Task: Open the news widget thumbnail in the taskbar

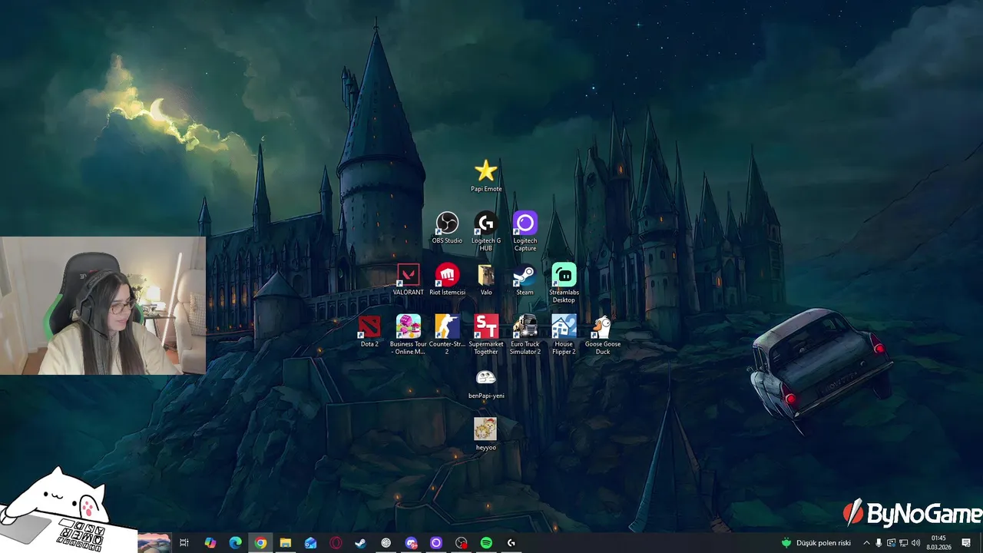Action: pos(154,543)
